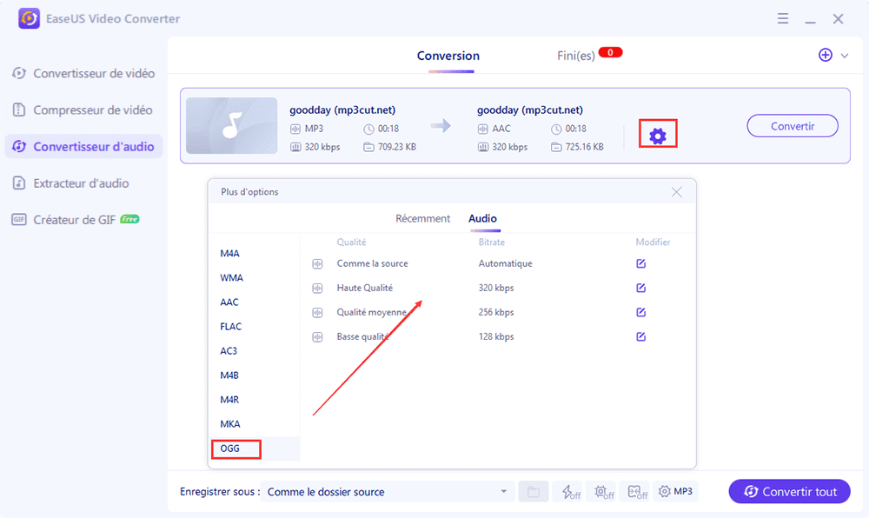Edit the Comme la source preset

click(x=640, y=263)
